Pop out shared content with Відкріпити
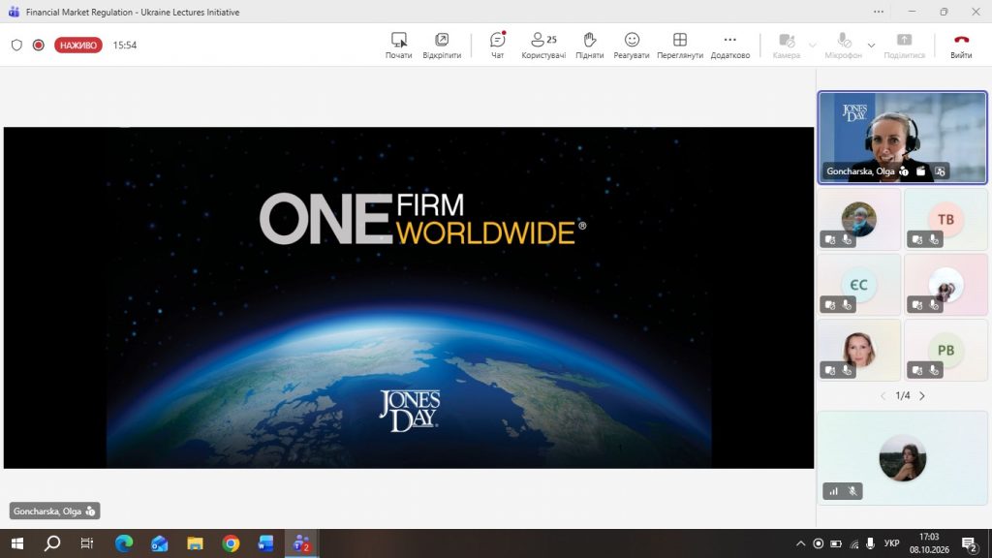The image size is (992, 558). pyautogui.click(x=442, y=46)
